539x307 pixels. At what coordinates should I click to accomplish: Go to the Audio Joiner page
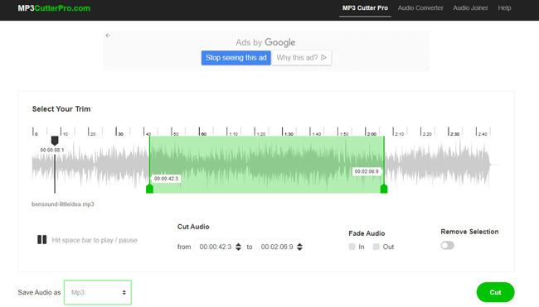tap(471, 8)
